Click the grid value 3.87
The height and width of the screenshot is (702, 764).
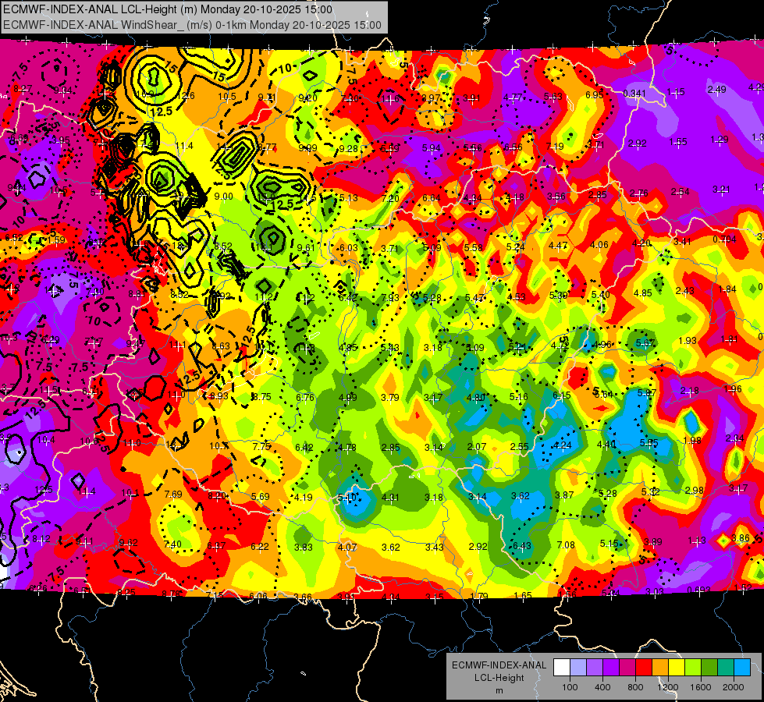tap(564, 495)
